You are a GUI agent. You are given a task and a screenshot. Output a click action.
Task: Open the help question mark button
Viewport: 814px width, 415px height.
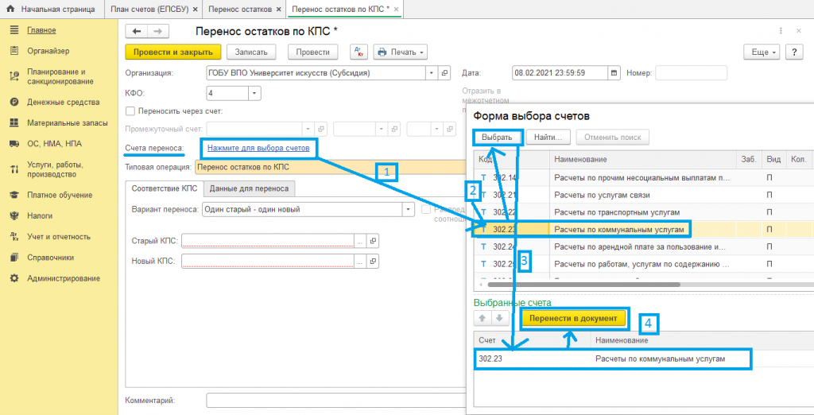[794, 52]
